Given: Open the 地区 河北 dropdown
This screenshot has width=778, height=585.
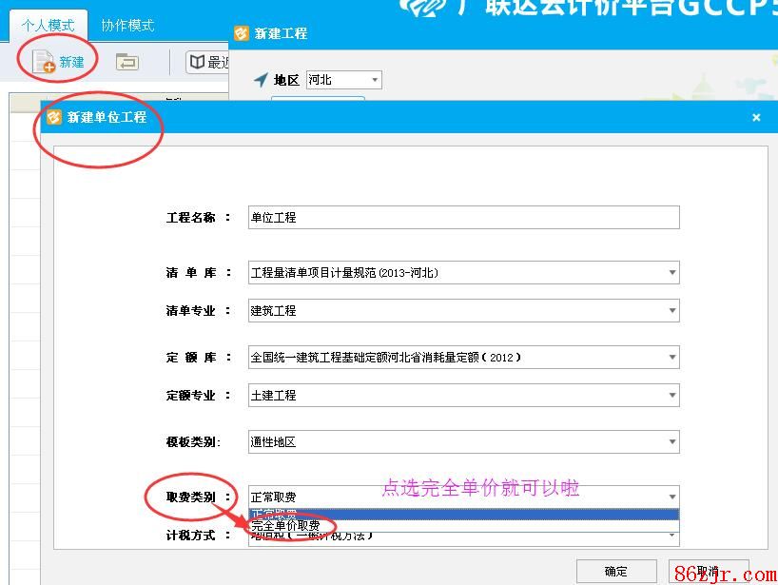Looking at the screenshot, I should tap(374, 80).
